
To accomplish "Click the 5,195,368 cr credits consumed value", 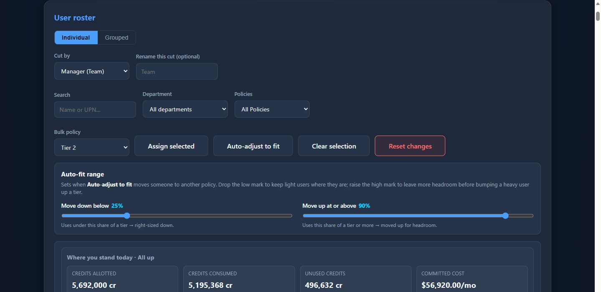I will pos(210,285).
